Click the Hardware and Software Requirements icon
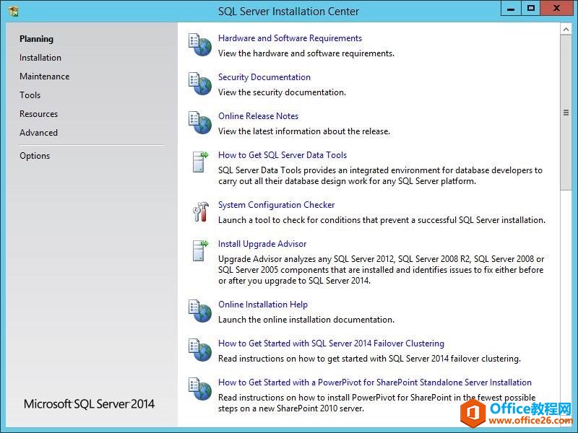Image resolution: width=578 pixels, height=433 pixels. (x=199, y=45)
